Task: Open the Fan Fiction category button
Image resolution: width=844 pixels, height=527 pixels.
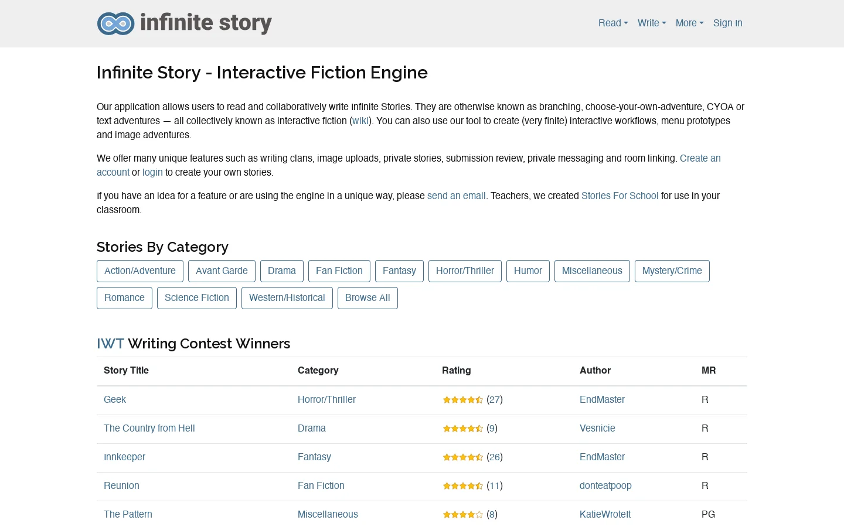Action: tap(339, 271)
